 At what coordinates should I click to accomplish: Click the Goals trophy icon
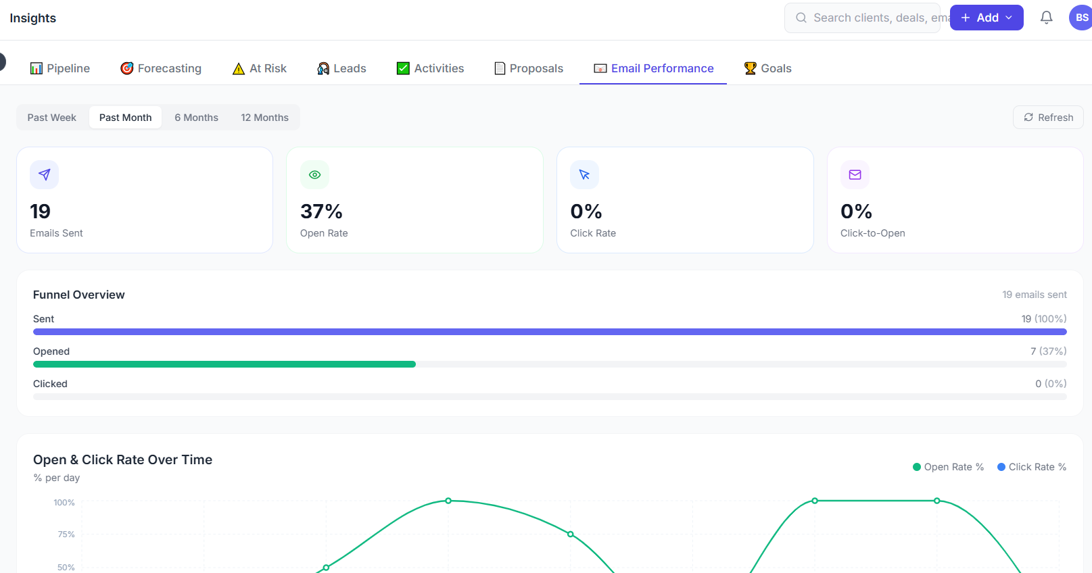click(x=751, y=68)
